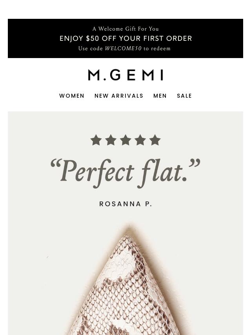This screenshot has width=251, height=335.
Task: Click the Enjoy $50 Off headline
Action: pos(125,38)
